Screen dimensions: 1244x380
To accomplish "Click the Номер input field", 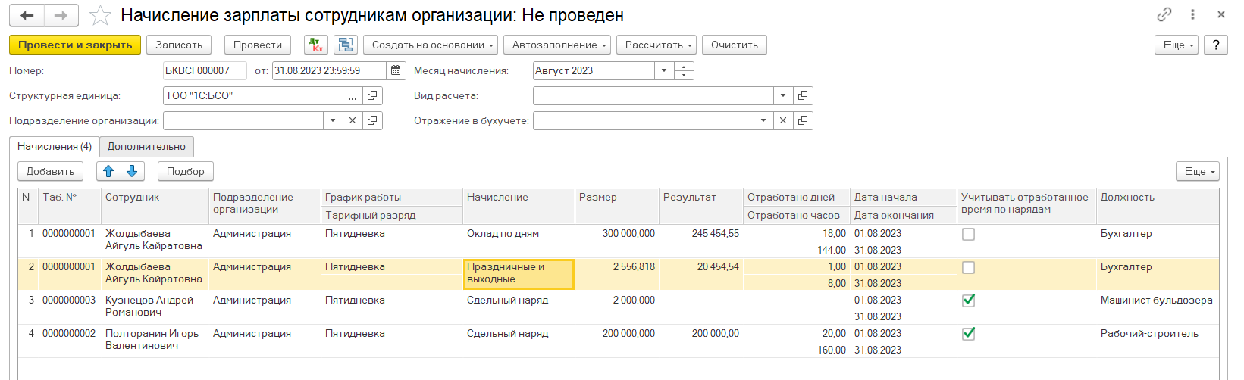I will click(x=205, y=70).
